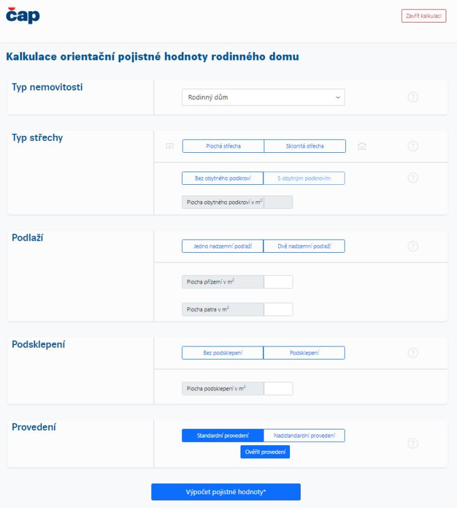The height and width of the screenshot is (508, 457).
Task: Show help for Provedení section
Action: tap(413, 443)
